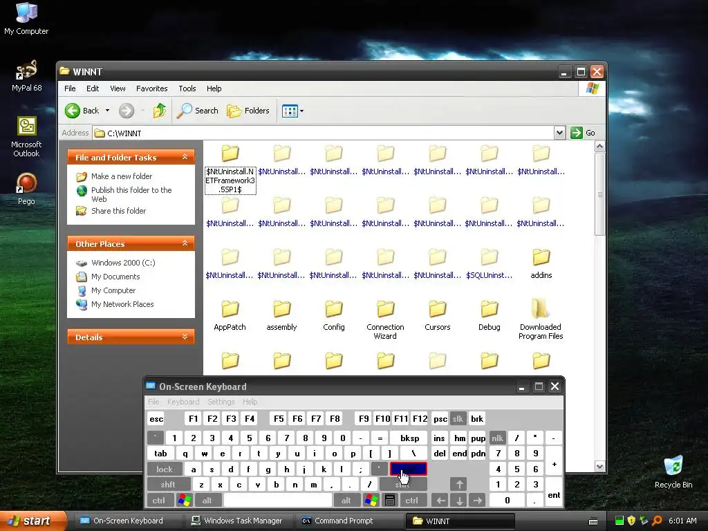Select the Cursors folder

(x=437, y=316)
